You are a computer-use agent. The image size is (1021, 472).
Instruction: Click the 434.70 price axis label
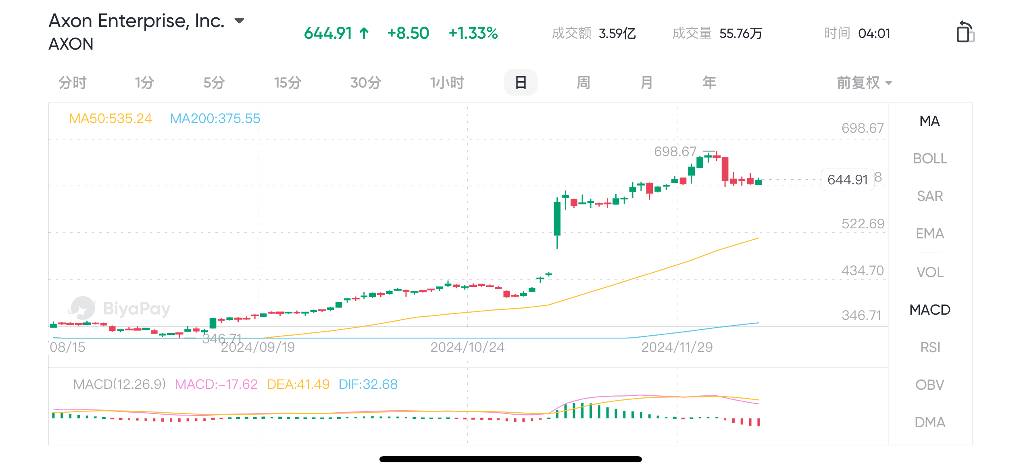pyautogui.click(x=863, y=271)
